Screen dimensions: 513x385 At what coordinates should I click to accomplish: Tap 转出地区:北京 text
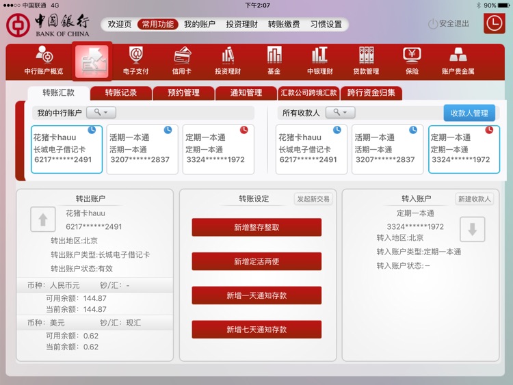74,241
